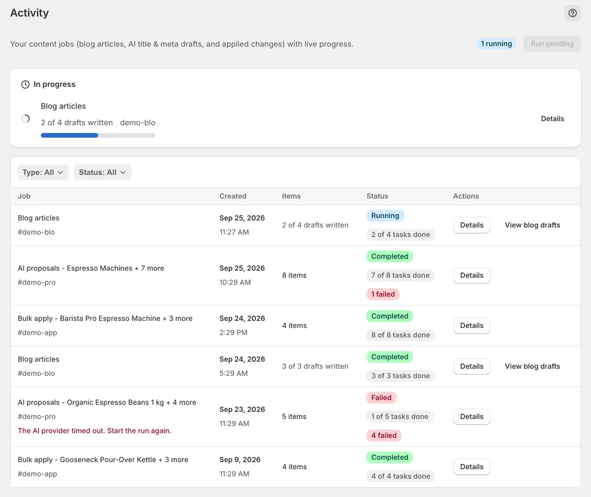Select AI proposals - Espresso Machines + 7 more
Image resolution: width=591 pixels, height=497 pixels.
[91, 268]
